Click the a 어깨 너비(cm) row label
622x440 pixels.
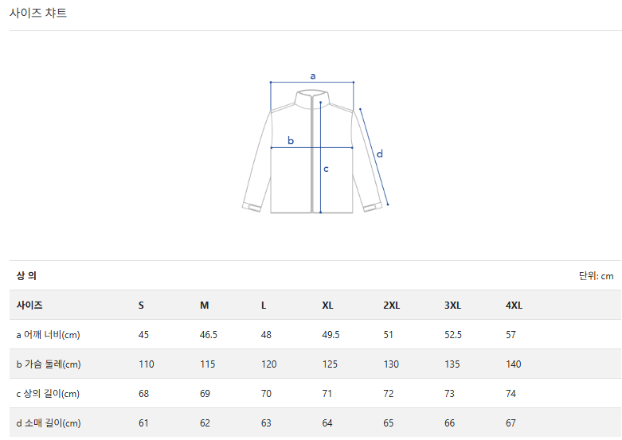(x=49, y=335)
